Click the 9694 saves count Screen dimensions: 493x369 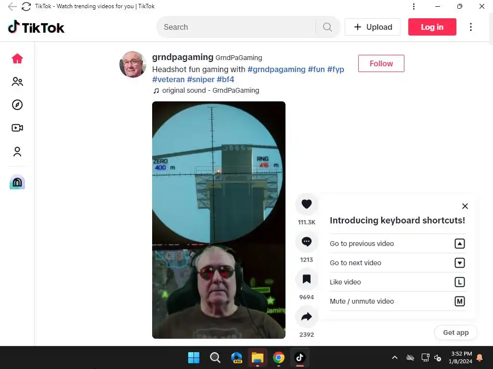pos(307,297)
